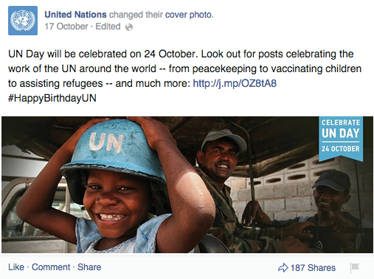Open the UN Day cover photo
Image resolution: width=374 pixels, height=279 pixels.
click(x=187, y=185)
